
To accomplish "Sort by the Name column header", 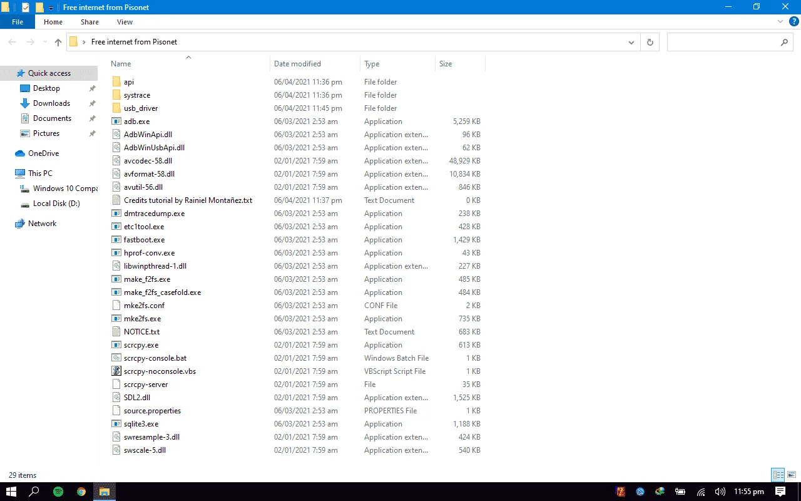I will tap(189, 64).
